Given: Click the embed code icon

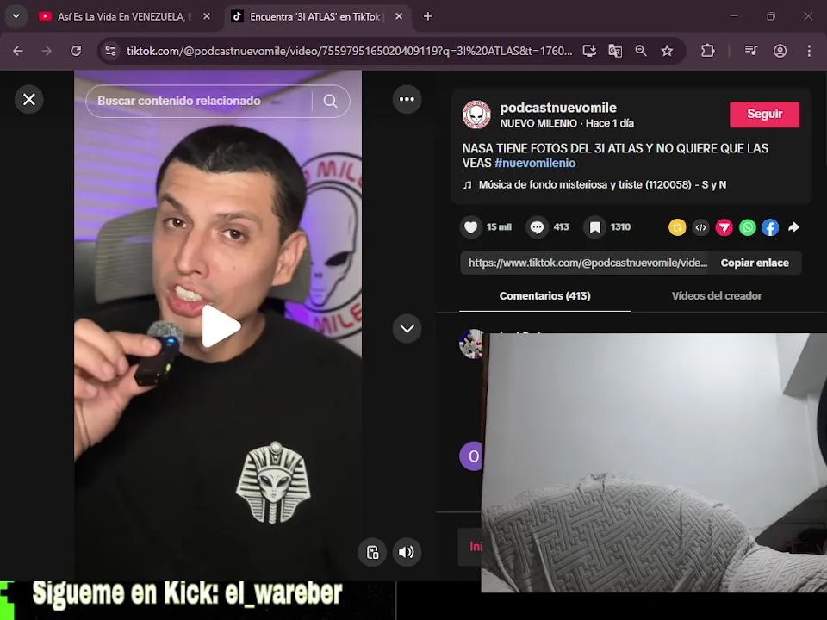Looking at the screenshot, I should [700, 227].
